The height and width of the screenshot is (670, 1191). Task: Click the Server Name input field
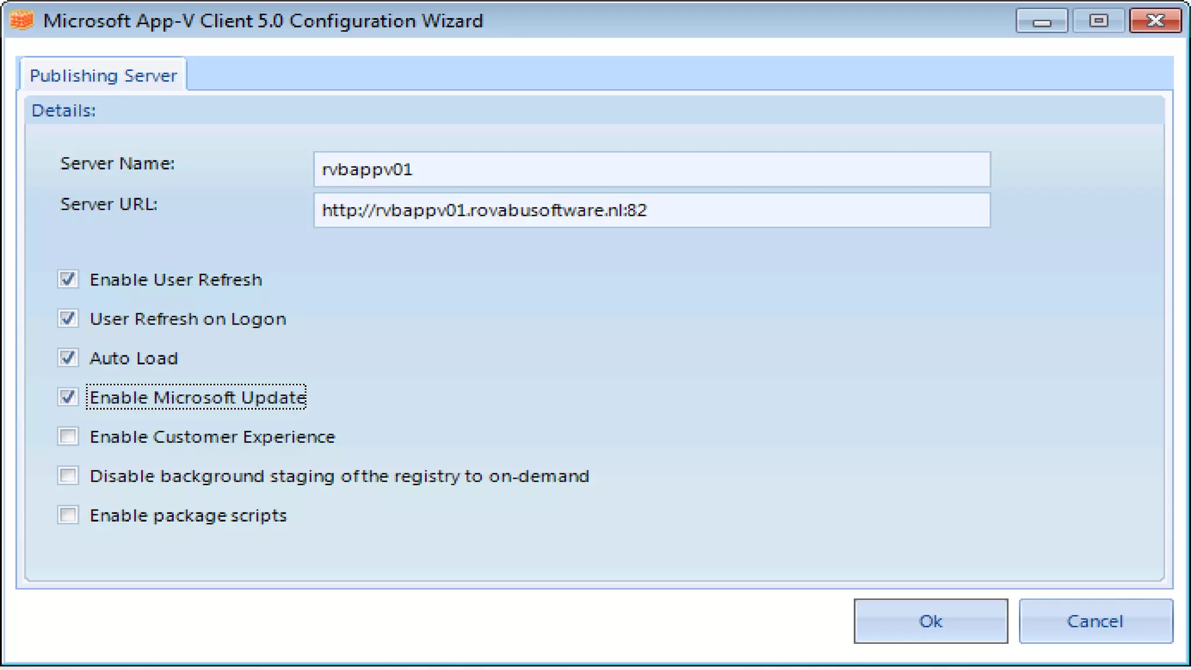pyautogui.click(x=651, y=169)
